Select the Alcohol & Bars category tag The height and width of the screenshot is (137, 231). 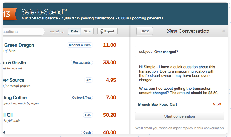80,45
